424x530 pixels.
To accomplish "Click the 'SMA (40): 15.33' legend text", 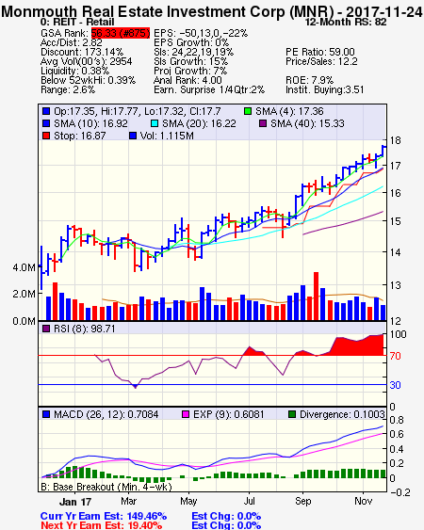I will tap(307, 123).
